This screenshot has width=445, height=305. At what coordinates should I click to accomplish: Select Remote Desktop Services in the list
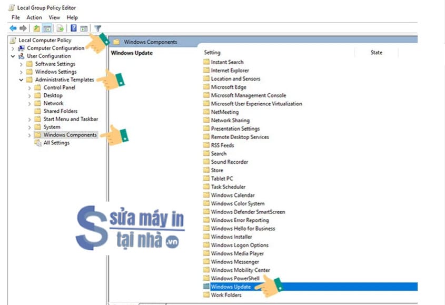[240, 137]
